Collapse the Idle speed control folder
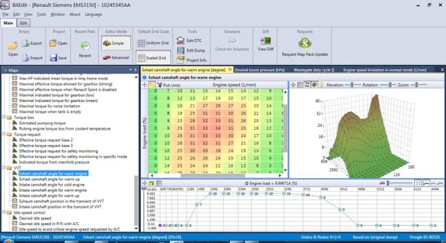 [4, 212]
